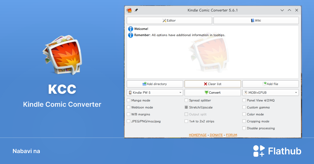Click the red X Clear list icon

(x=206, y=84)
